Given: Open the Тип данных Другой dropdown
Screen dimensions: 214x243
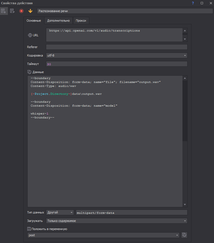Looking at the screenshot, I should click(60, 212).
